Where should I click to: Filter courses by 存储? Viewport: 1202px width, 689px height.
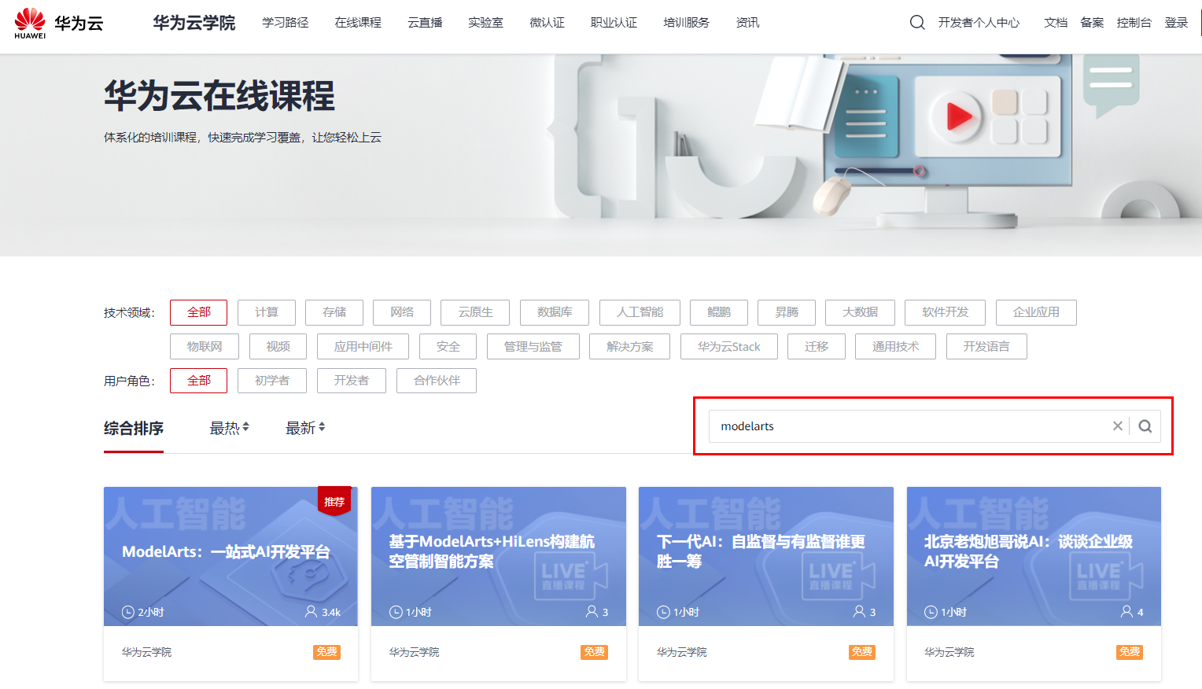coord(334,312)
